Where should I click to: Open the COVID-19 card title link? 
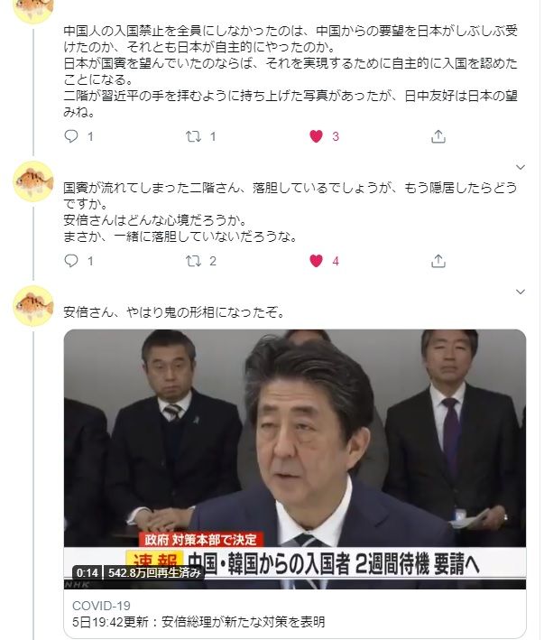[101, 606]
